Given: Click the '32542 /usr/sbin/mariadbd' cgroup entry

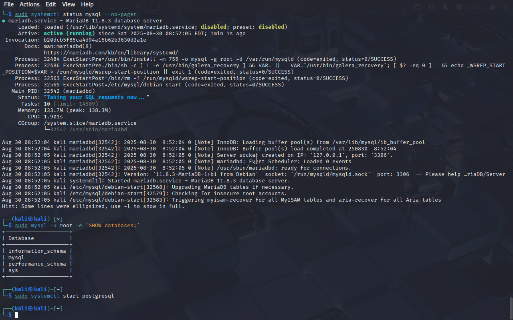Looking at the screenshot, I should (89, 130).
